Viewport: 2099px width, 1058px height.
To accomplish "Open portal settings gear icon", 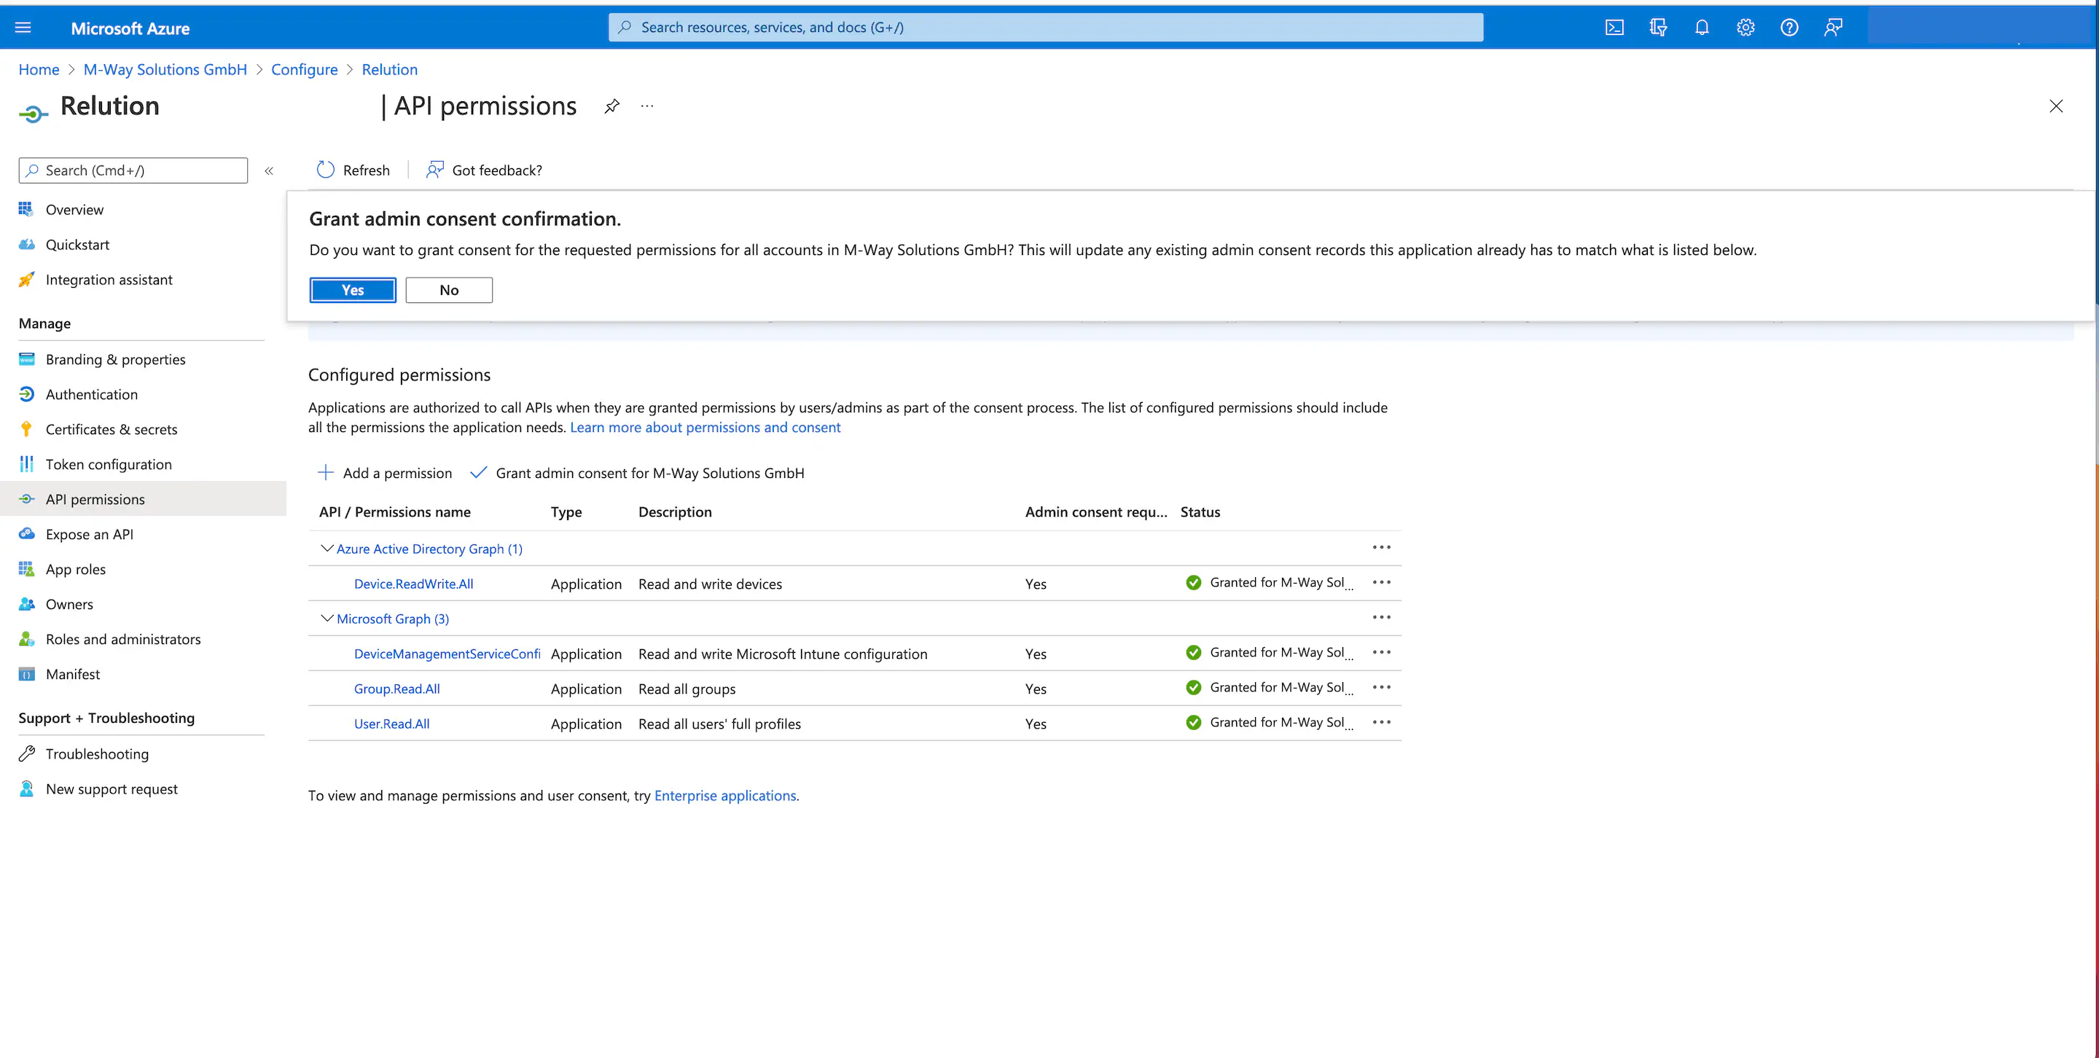I will pos(1745,28).
